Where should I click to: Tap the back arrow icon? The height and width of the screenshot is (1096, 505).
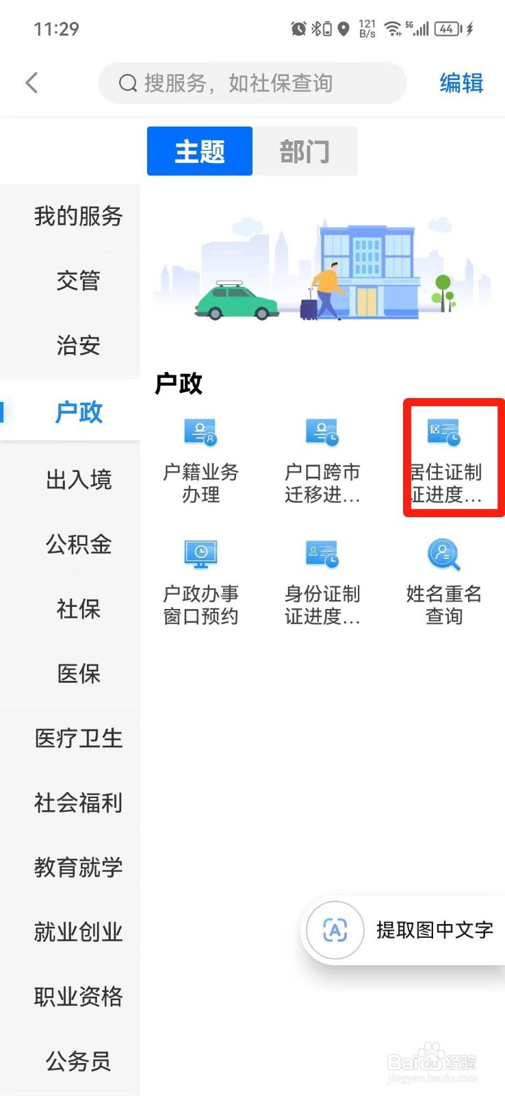tap(31, 83)
